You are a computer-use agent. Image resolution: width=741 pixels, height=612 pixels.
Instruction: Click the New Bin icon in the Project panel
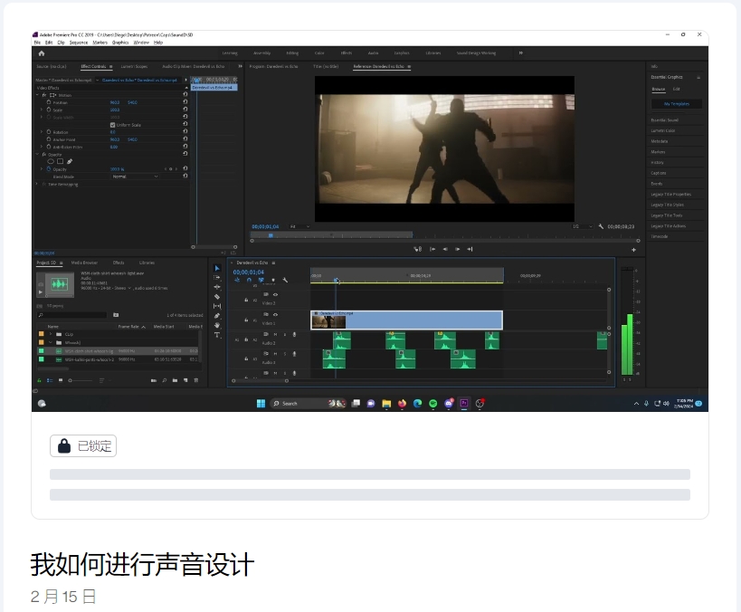175,380
